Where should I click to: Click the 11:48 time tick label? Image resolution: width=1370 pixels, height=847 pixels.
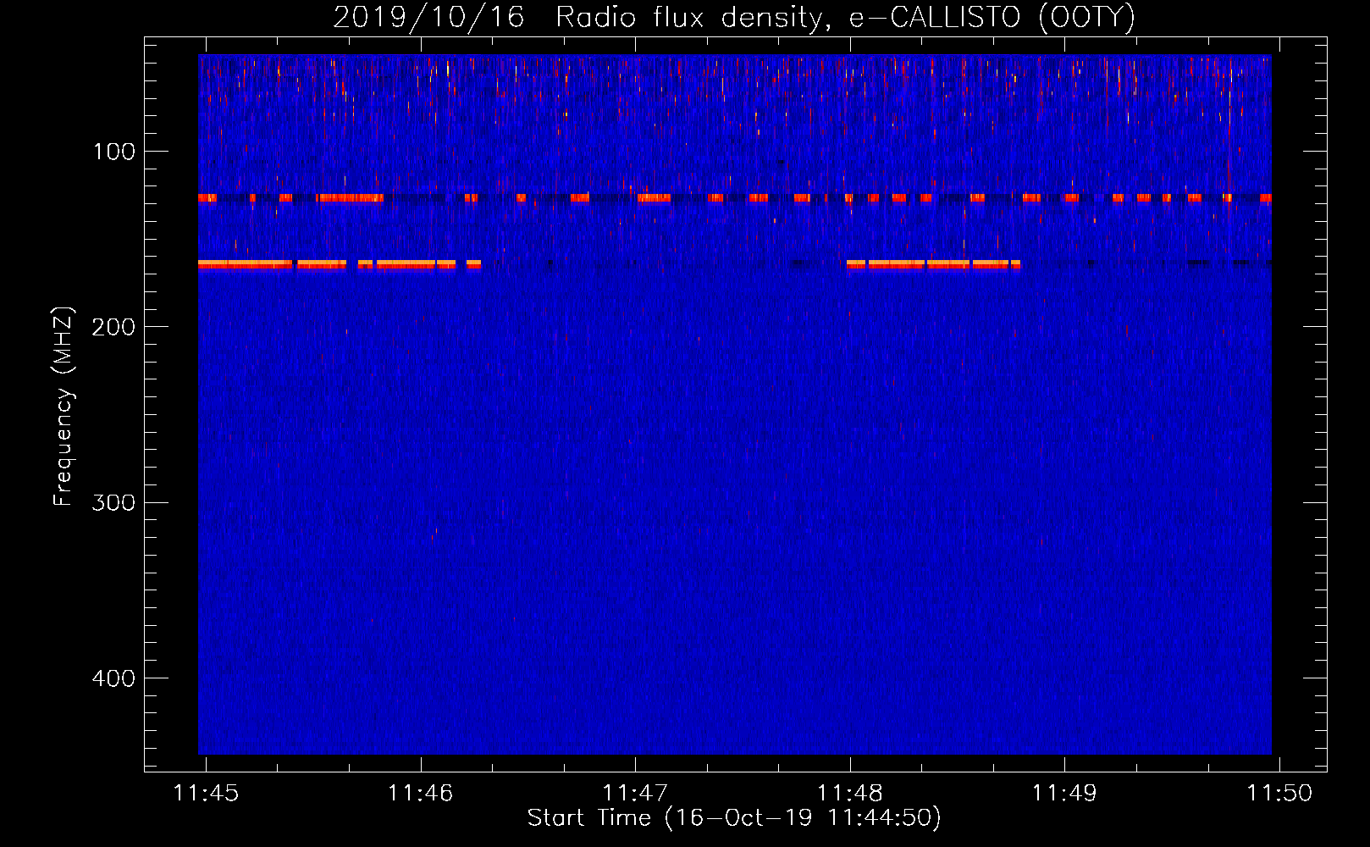849,793
